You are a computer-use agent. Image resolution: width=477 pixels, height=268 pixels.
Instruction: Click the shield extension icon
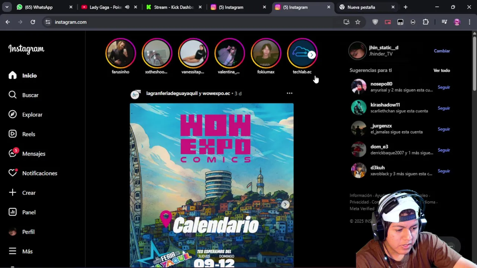click(375, 22)
